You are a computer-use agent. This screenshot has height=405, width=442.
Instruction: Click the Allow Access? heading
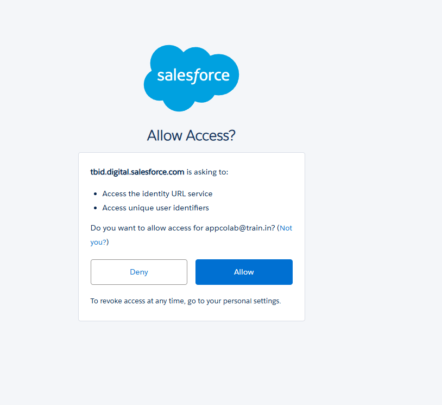tap(191, 135)
